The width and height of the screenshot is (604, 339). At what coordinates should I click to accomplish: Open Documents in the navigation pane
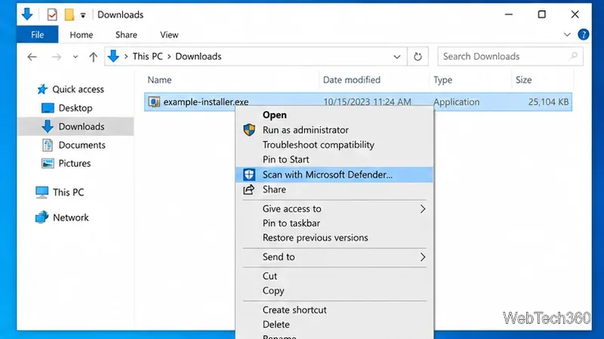click(73, 145)
